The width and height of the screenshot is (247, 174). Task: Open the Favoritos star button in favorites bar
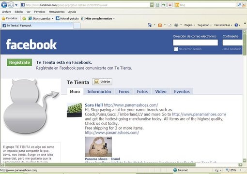coord(9,18)
